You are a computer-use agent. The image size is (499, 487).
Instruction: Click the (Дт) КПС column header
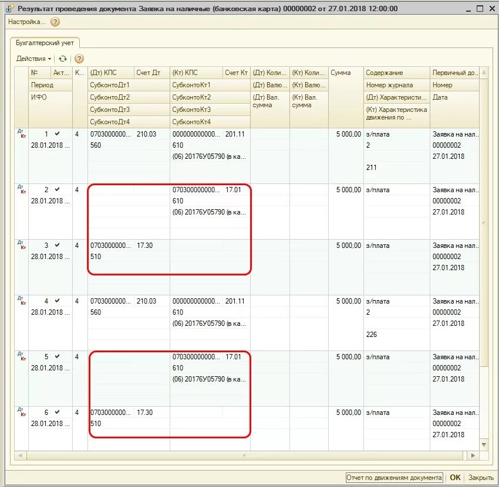(x=111, y=73)
